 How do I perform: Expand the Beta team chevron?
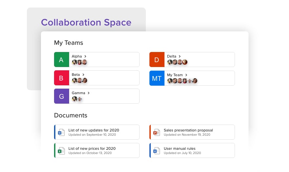pyautogui.click(x=83, y=75)
